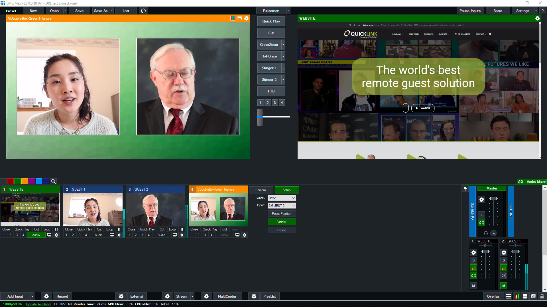The image size is (547, 307).
Task: Toggle audio meters bar icon
Action: click(517, 296)
